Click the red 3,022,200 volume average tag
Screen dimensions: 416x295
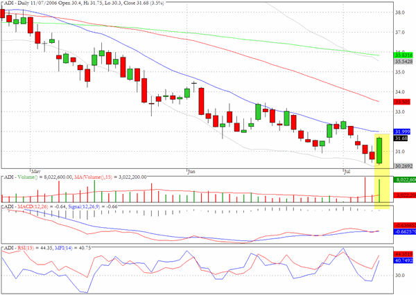[405, 195]
